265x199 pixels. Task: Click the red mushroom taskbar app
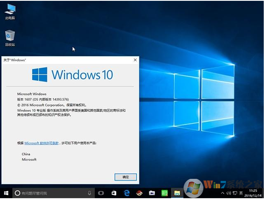coord(139,193)
